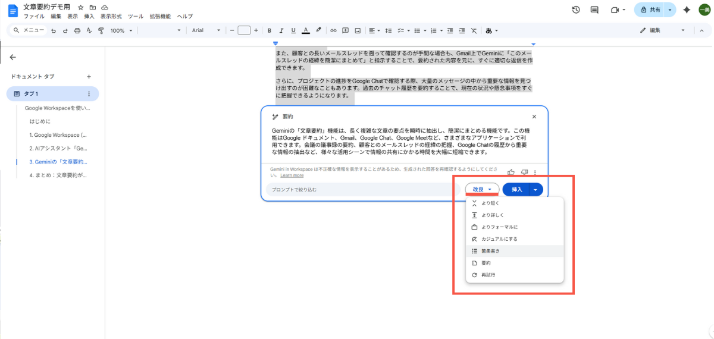Click the Gemini sparkle icon
This screenshot has height=339, width=714.
[687, 10]
